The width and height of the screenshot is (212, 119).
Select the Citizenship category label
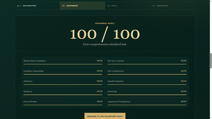pyautogui.click(x=112, y=91)
